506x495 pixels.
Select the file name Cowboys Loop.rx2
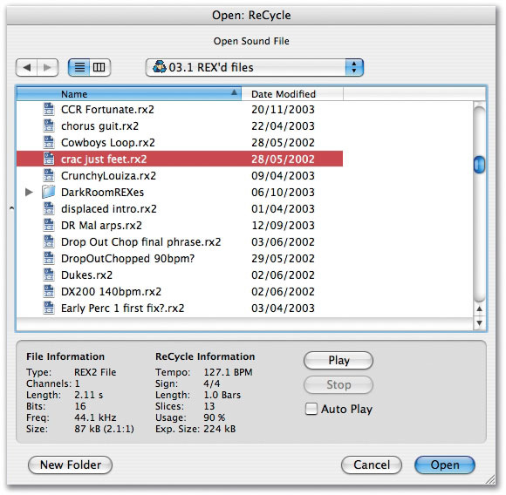point(108,143)
